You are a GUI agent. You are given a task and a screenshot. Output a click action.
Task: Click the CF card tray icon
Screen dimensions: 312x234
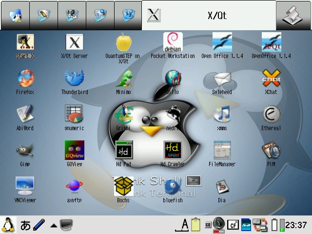coord(233,225)
